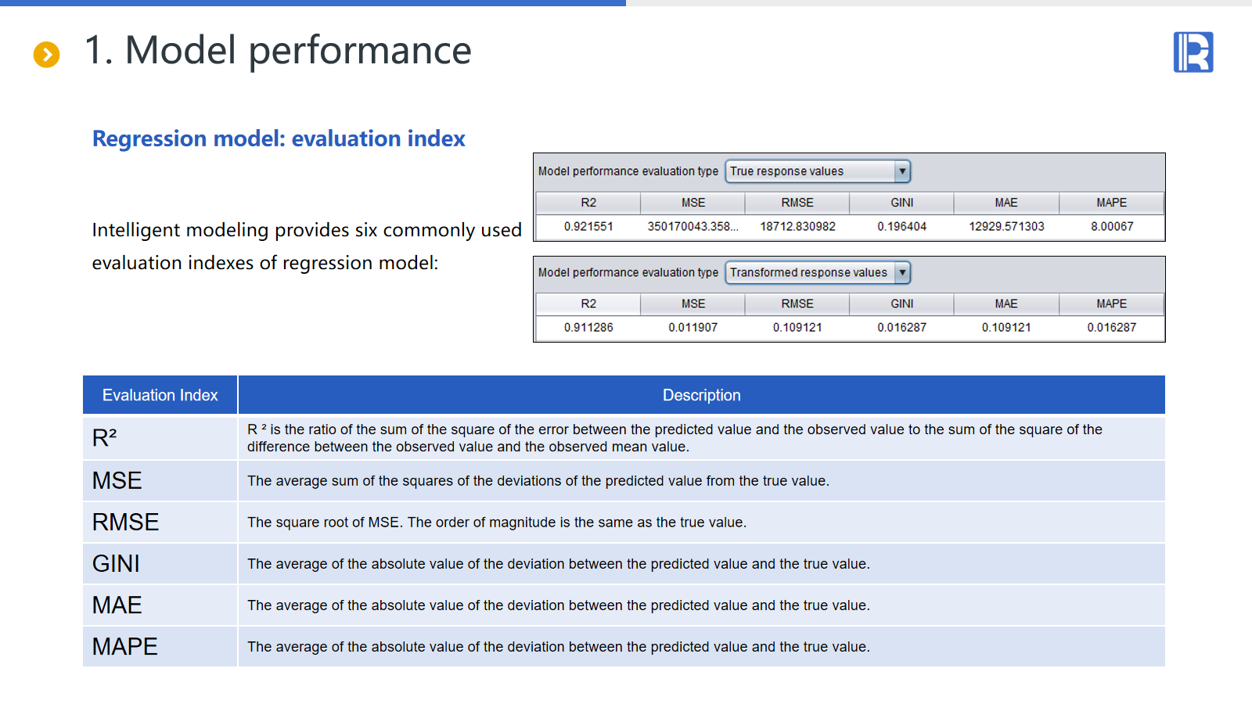Screen dimensions: 1252x704
Task: Click the arrow beside True response values
Action: coord(902,171)
